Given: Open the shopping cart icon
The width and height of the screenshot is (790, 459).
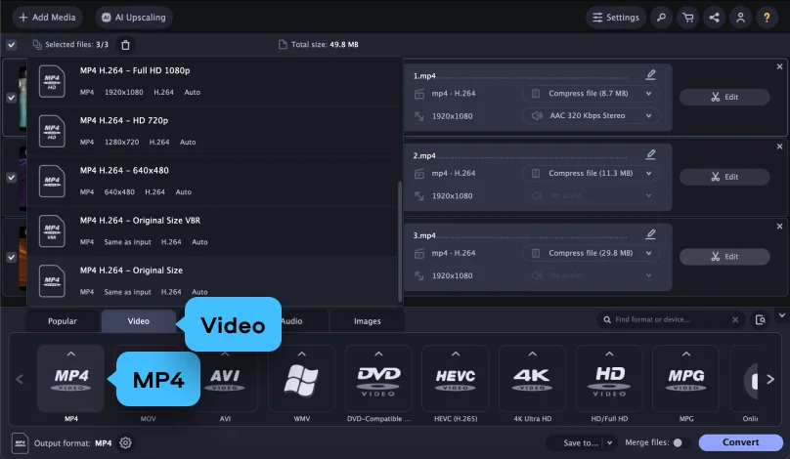Looking at the screenshot, I should tap(688, 18).
